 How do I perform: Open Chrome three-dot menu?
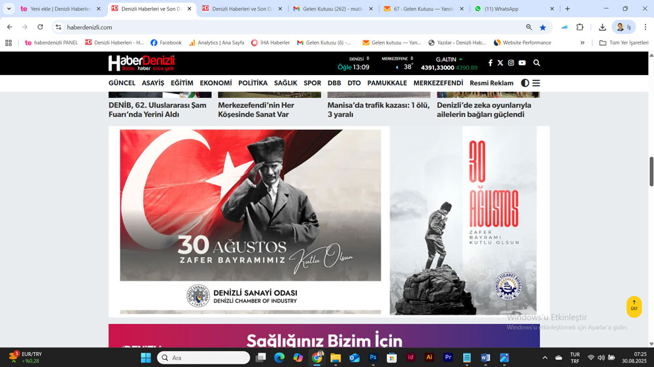point(645,27)
